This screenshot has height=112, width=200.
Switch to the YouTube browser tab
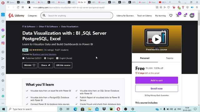click(163, 2)
